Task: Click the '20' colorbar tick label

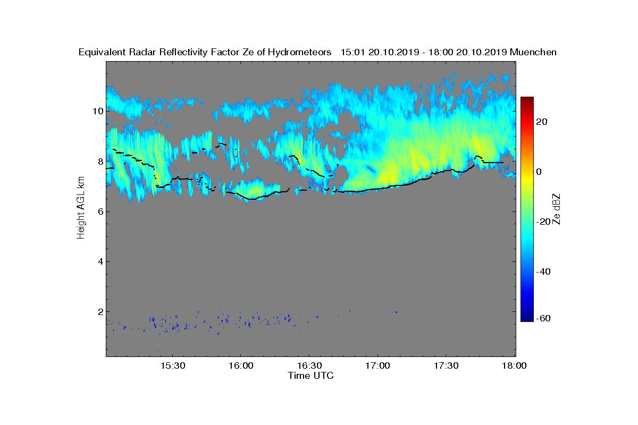Action: pyautogui.click(x=542, y=122)
